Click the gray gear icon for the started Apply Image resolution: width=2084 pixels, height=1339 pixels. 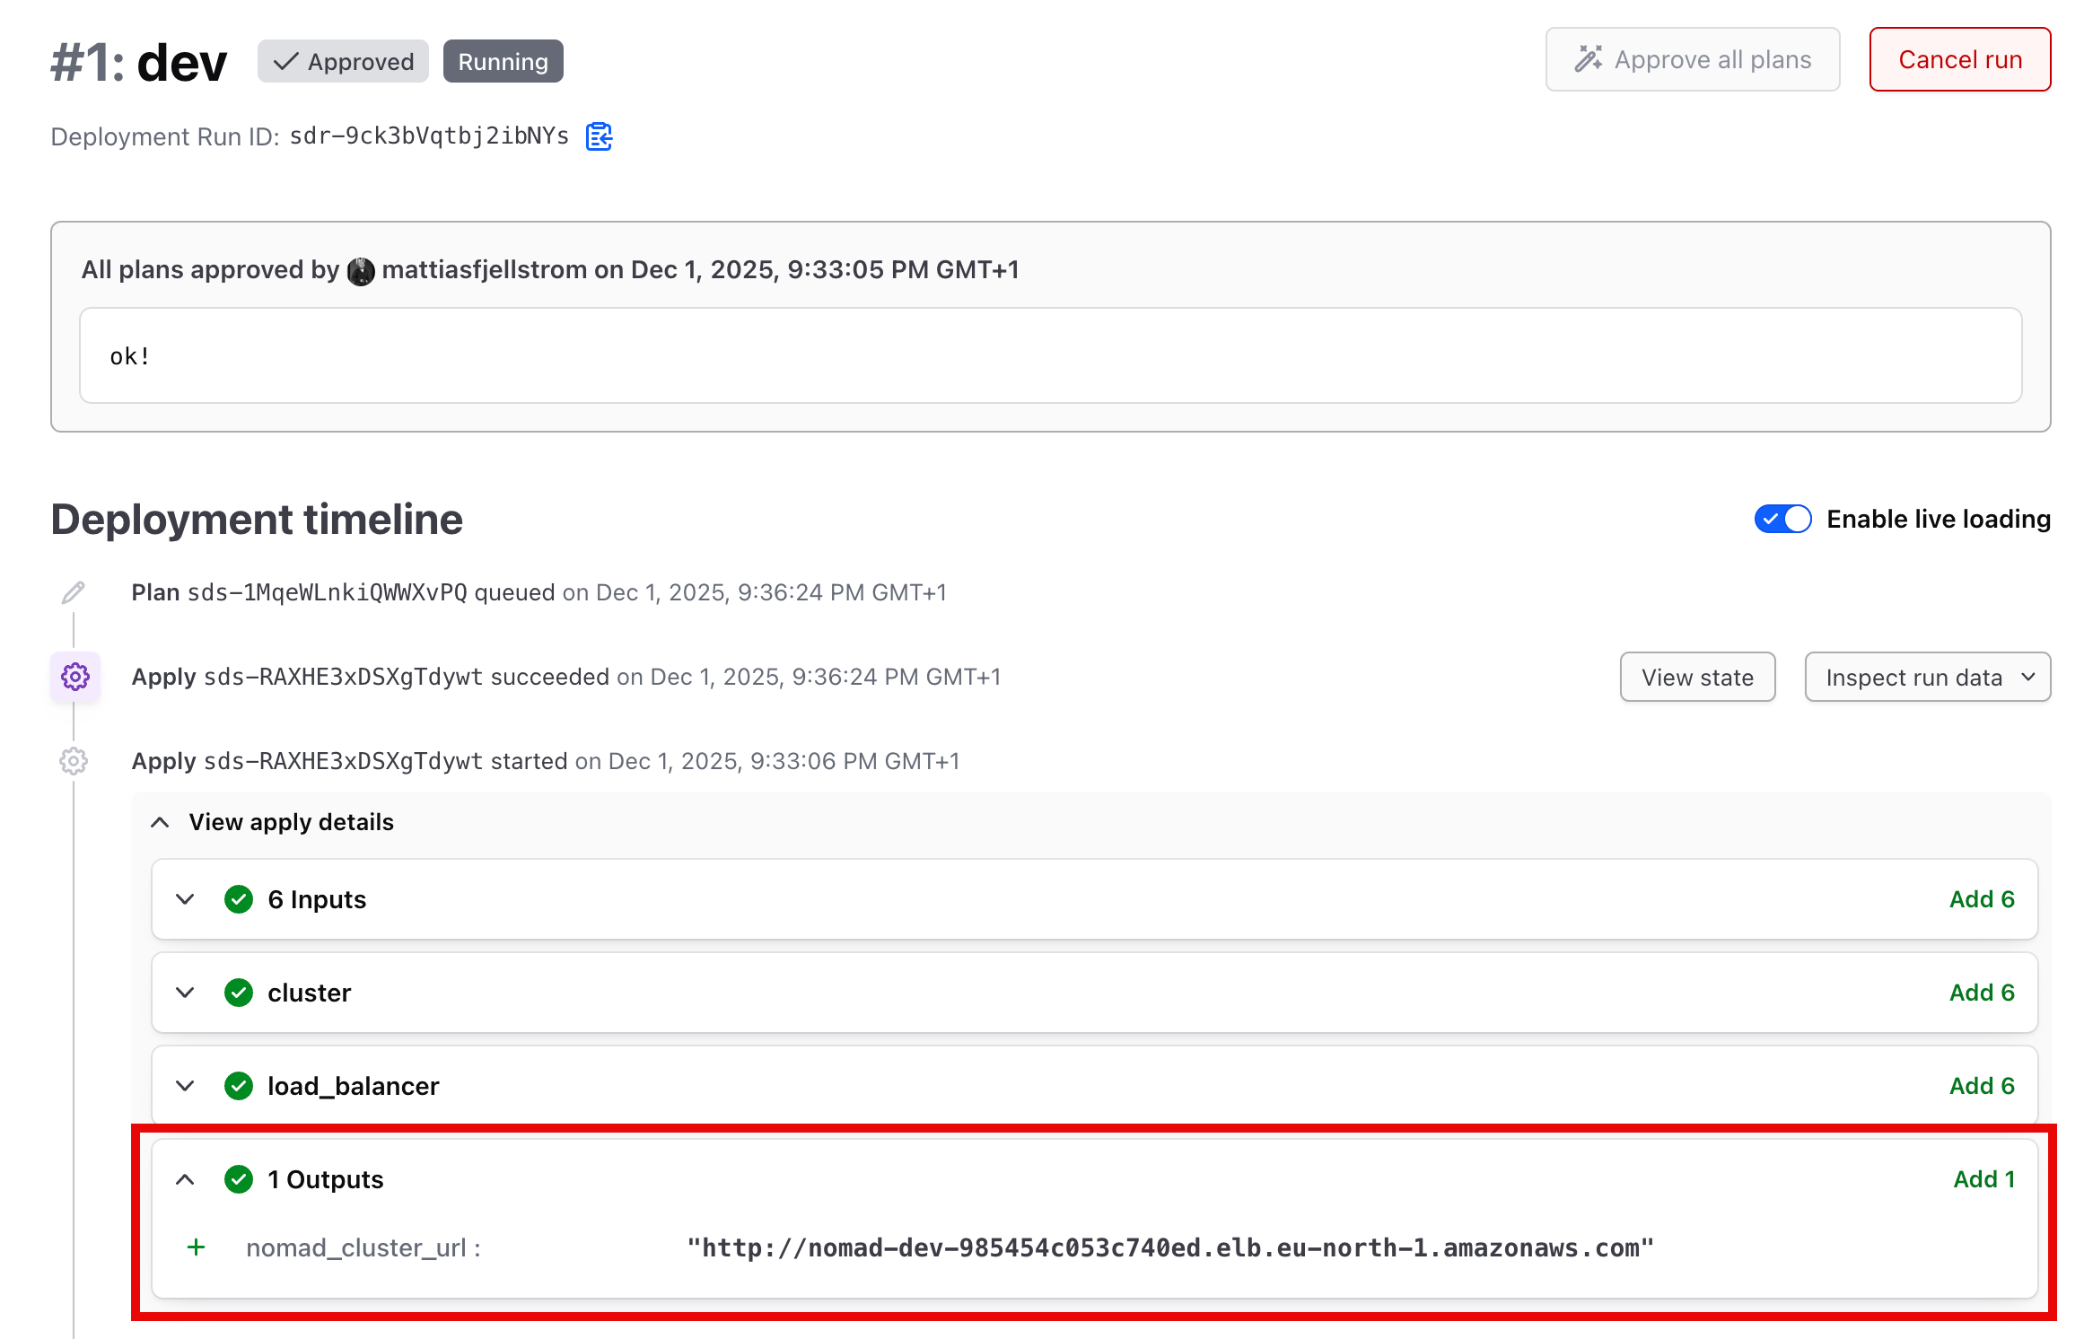(74, 761)
